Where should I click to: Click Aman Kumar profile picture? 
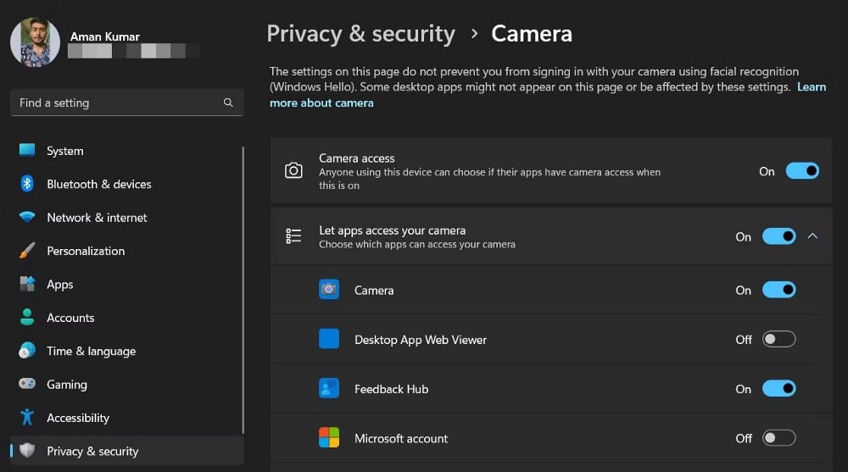[35, 42]
